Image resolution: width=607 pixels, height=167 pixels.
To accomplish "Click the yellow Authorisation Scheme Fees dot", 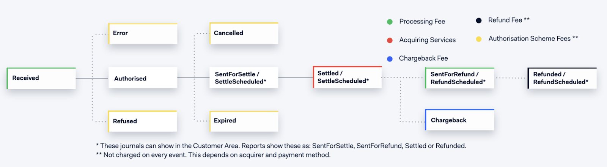I will tap(479, 39).
